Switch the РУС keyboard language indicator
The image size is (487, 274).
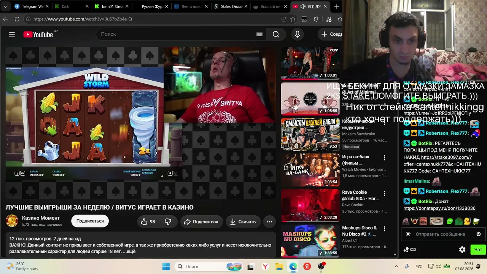tap(419, 266)
